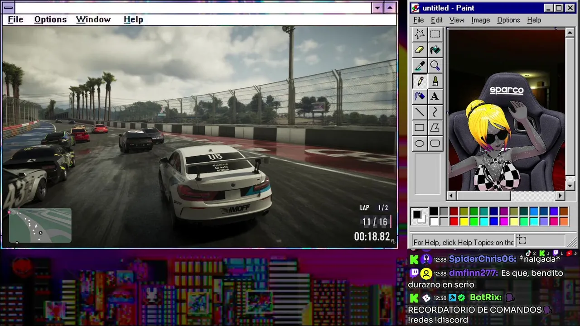
Task: Pick the Rectangle shape tool
Action: pos(420,128)
